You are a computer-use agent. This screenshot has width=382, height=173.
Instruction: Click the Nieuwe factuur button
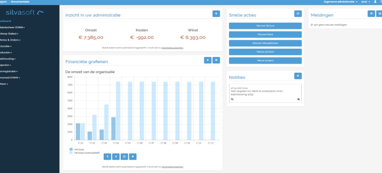(x=265, y=26)
